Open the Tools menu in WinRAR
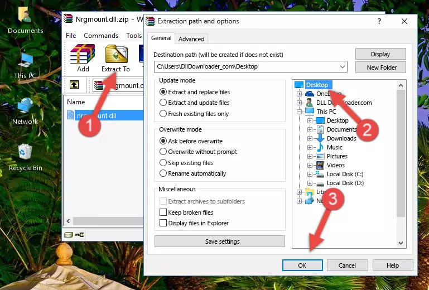Image resolution: width=429 pixels, height=290 pixels. 134,36
